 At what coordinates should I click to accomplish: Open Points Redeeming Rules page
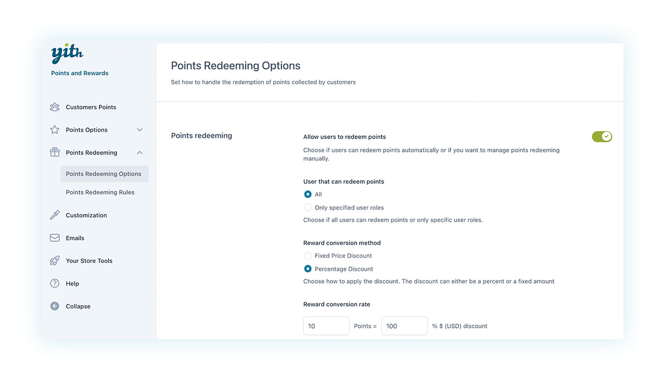pyautogui.click(x=100, y=192)
